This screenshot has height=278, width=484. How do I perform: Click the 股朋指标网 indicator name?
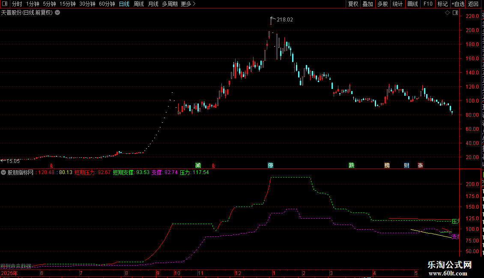(21, 173)
